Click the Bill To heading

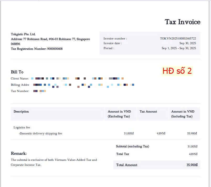point(17,72)
